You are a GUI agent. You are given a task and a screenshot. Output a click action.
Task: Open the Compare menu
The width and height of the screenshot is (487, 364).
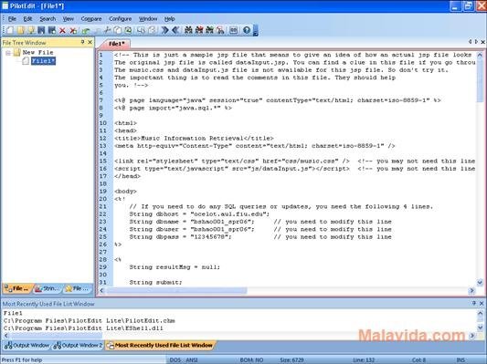click(91, 19)
